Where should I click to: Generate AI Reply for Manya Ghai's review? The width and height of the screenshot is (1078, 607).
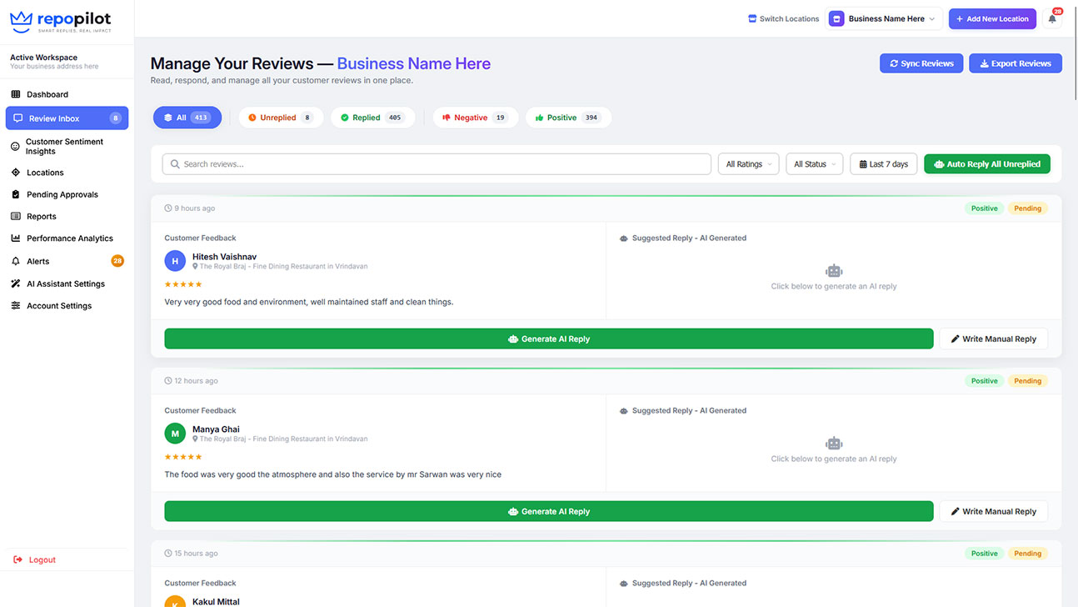click(549, 511)
